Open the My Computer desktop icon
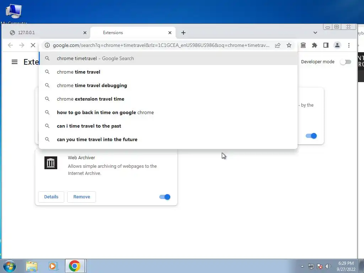The image size is (364, 273). [14, 14]
